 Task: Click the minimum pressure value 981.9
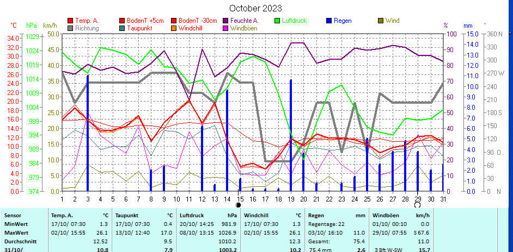229,224
